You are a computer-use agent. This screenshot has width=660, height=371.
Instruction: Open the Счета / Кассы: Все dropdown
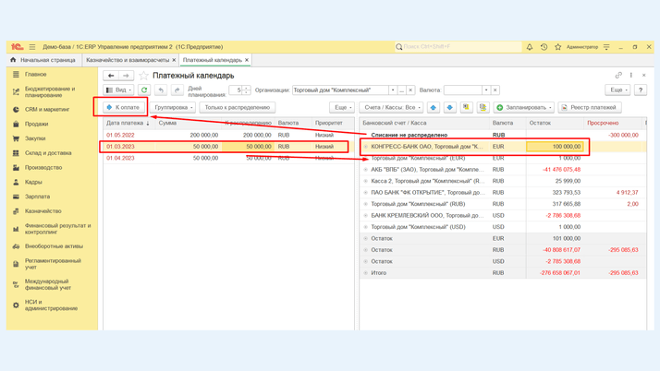(392, 107)
